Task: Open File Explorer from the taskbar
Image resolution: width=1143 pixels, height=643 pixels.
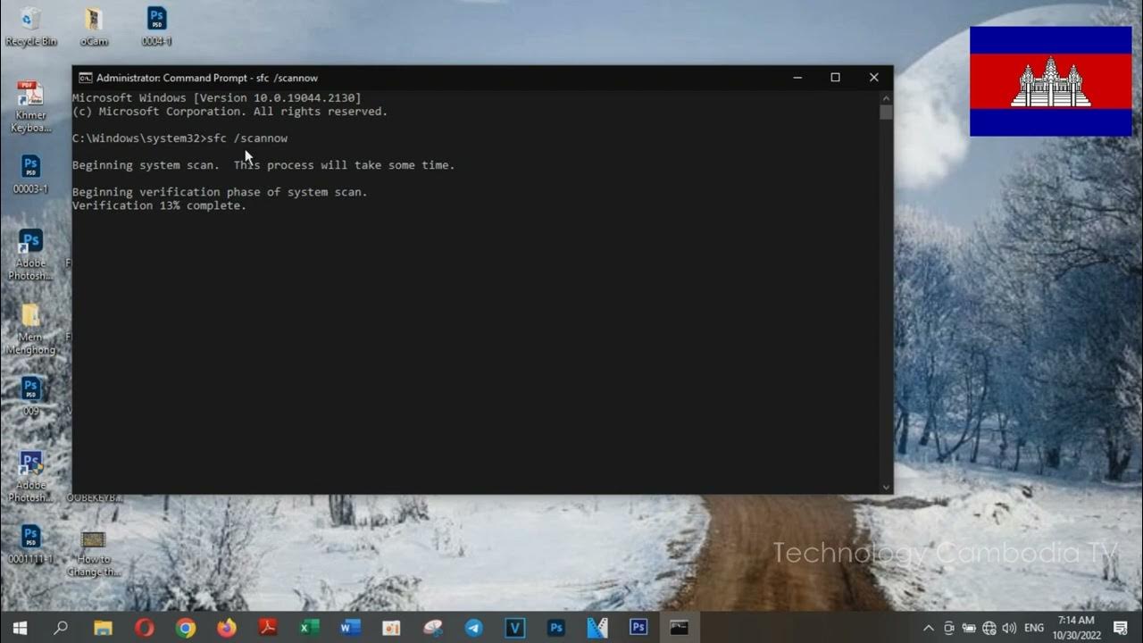Action: click(103, 628)
